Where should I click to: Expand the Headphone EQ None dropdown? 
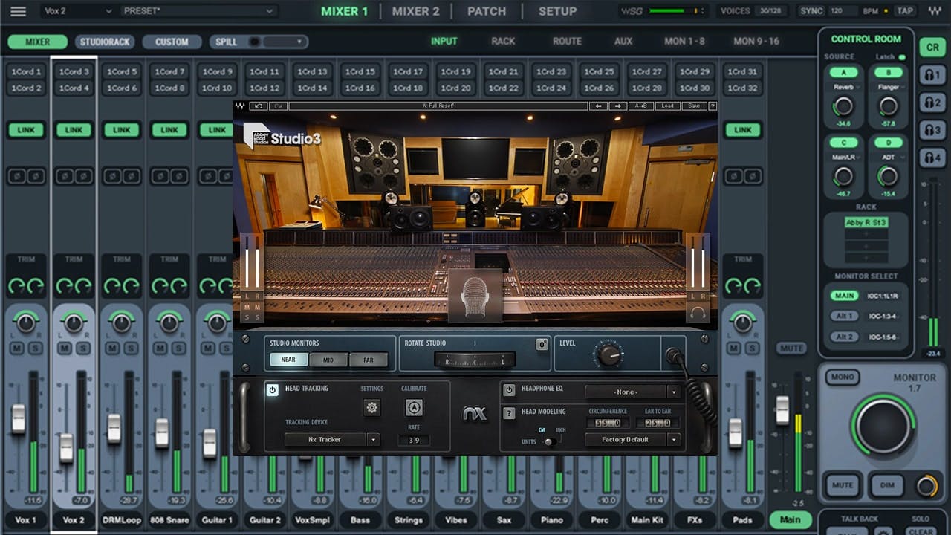click(632, 392)
